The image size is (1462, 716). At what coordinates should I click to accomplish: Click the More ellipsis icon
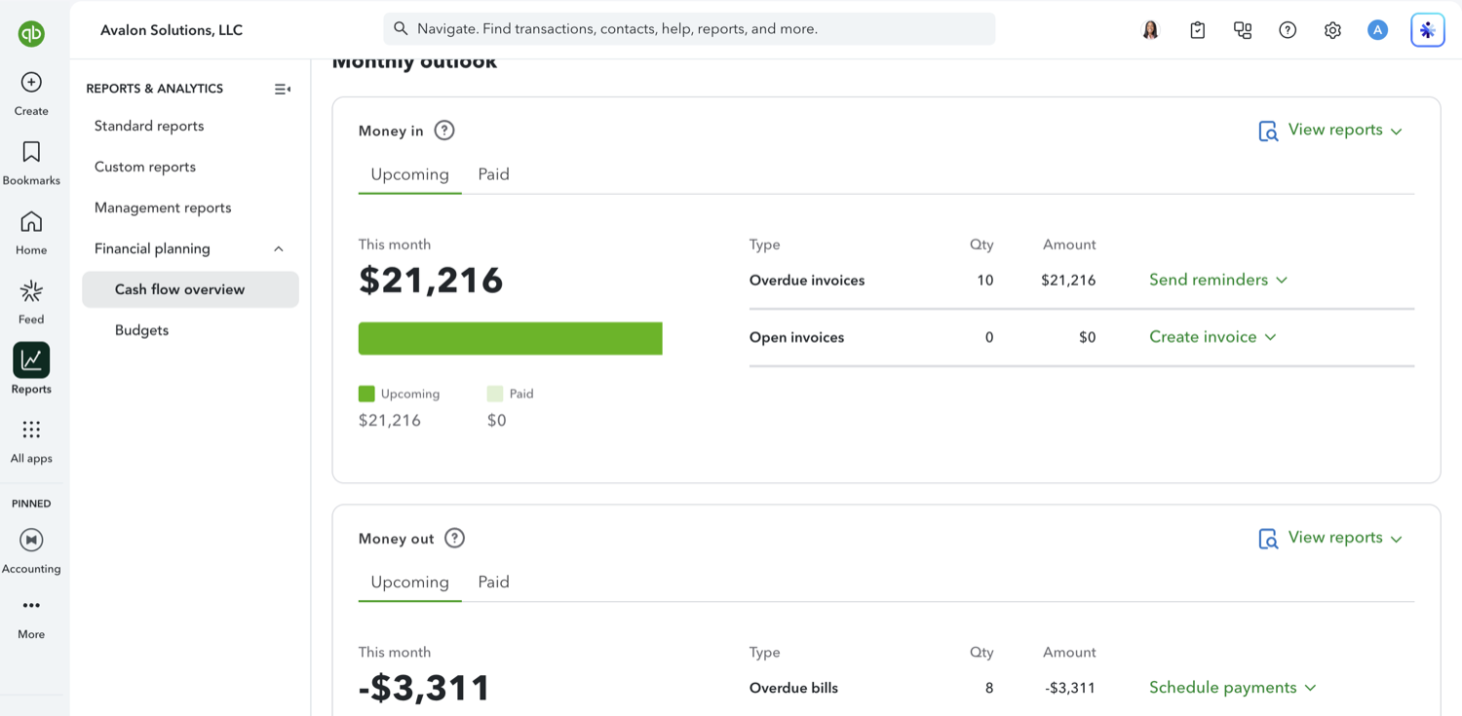click(31, 605)
